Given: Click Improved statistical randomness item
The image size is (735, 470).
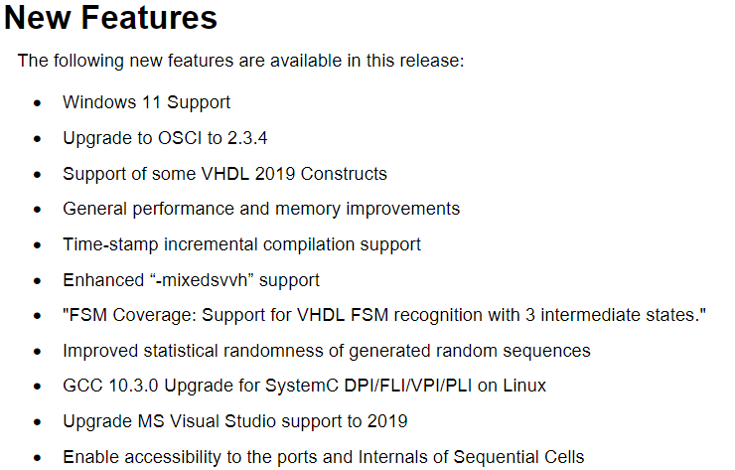Looking at the screenshot, I should click(327, 351).
